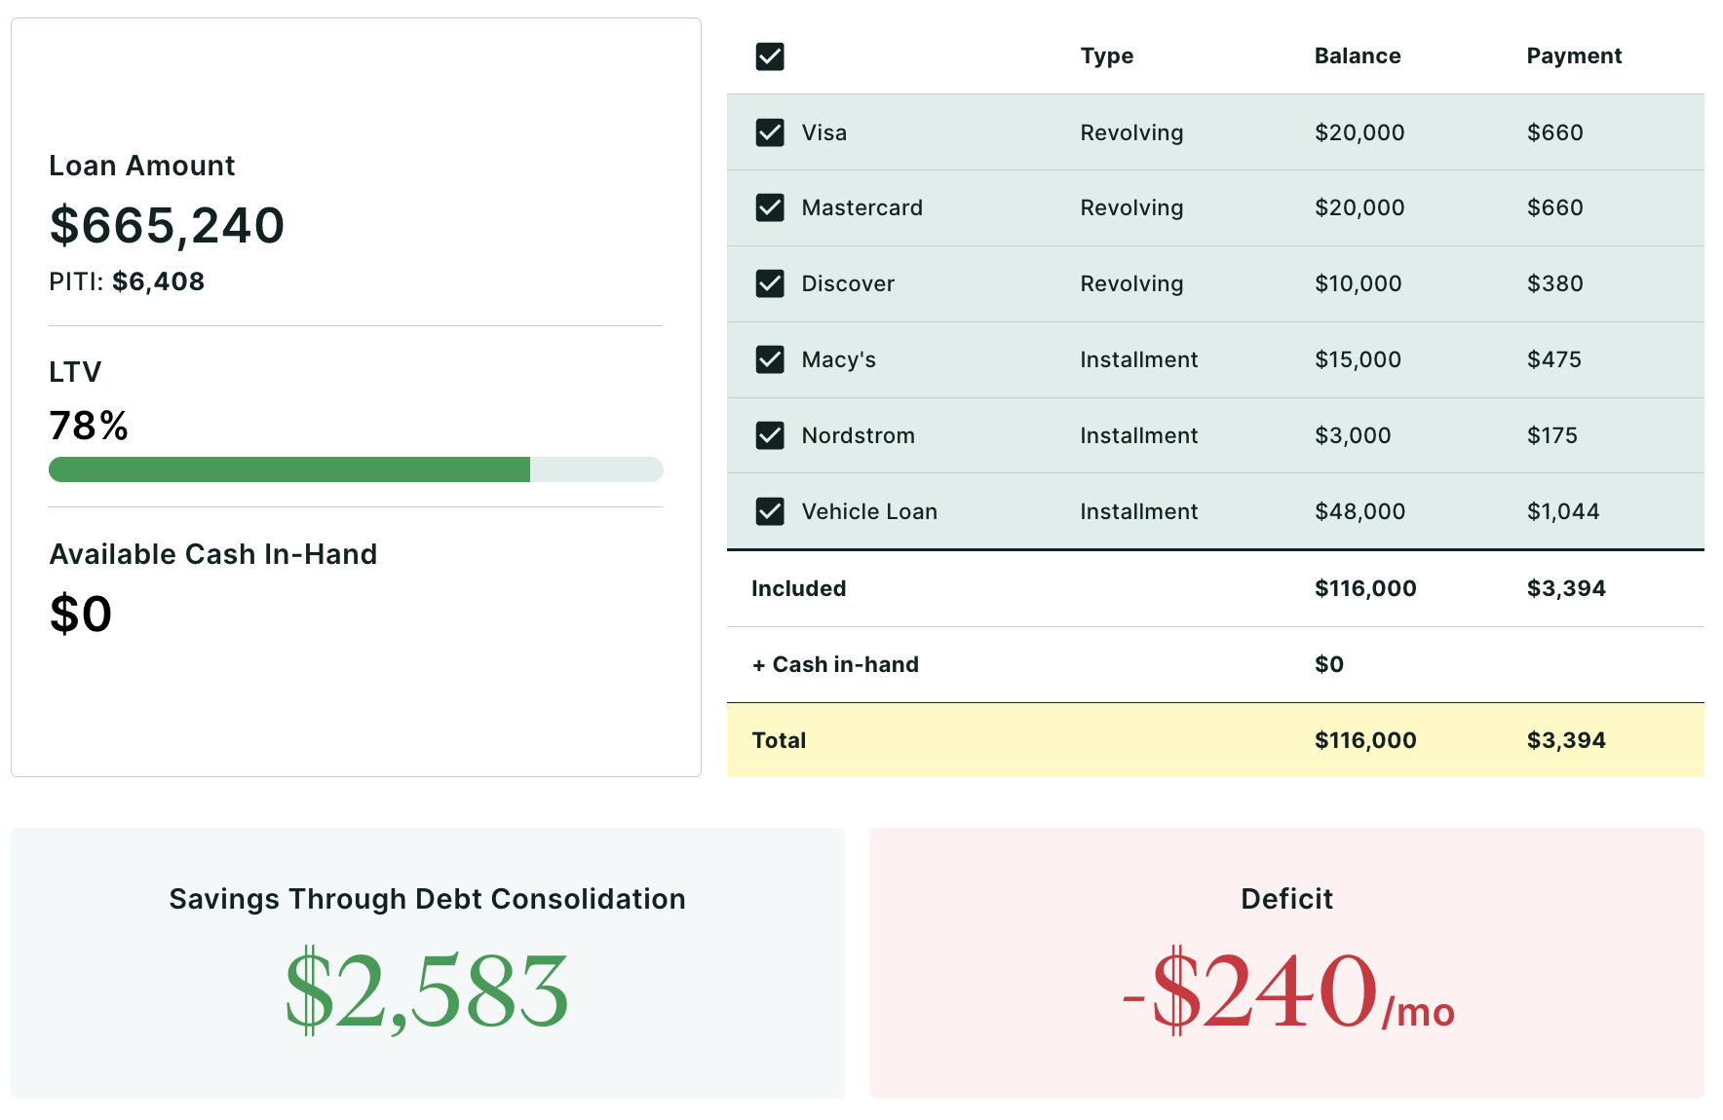Deselect the Vehicle Loan checkbox
This screenshot has height=1120, width=1723.
click(x=770, y=511)
